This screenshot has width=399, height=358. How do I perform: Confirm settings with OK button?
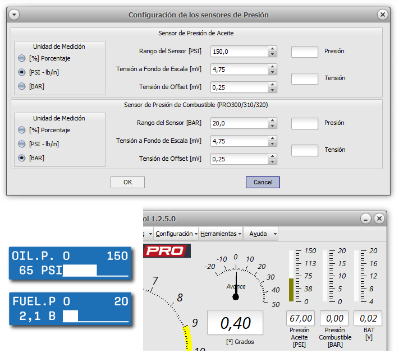tap(127, 182)
